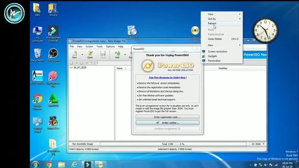
Task: Click the Order online button
Action: click(167, 123)
